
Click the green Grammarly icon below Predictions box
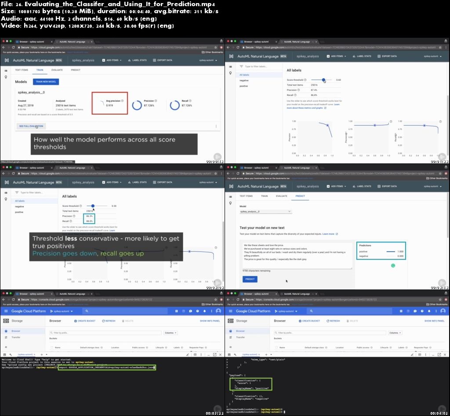(x=393, y=265)
